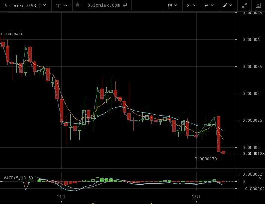Click the 0.0000179 low price label

coord(206,159)
